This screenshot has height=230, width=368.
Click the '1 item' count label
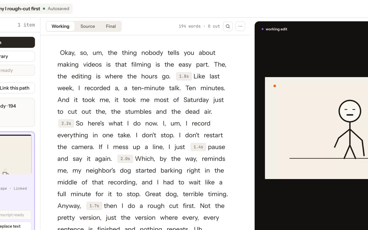(26, 25)
